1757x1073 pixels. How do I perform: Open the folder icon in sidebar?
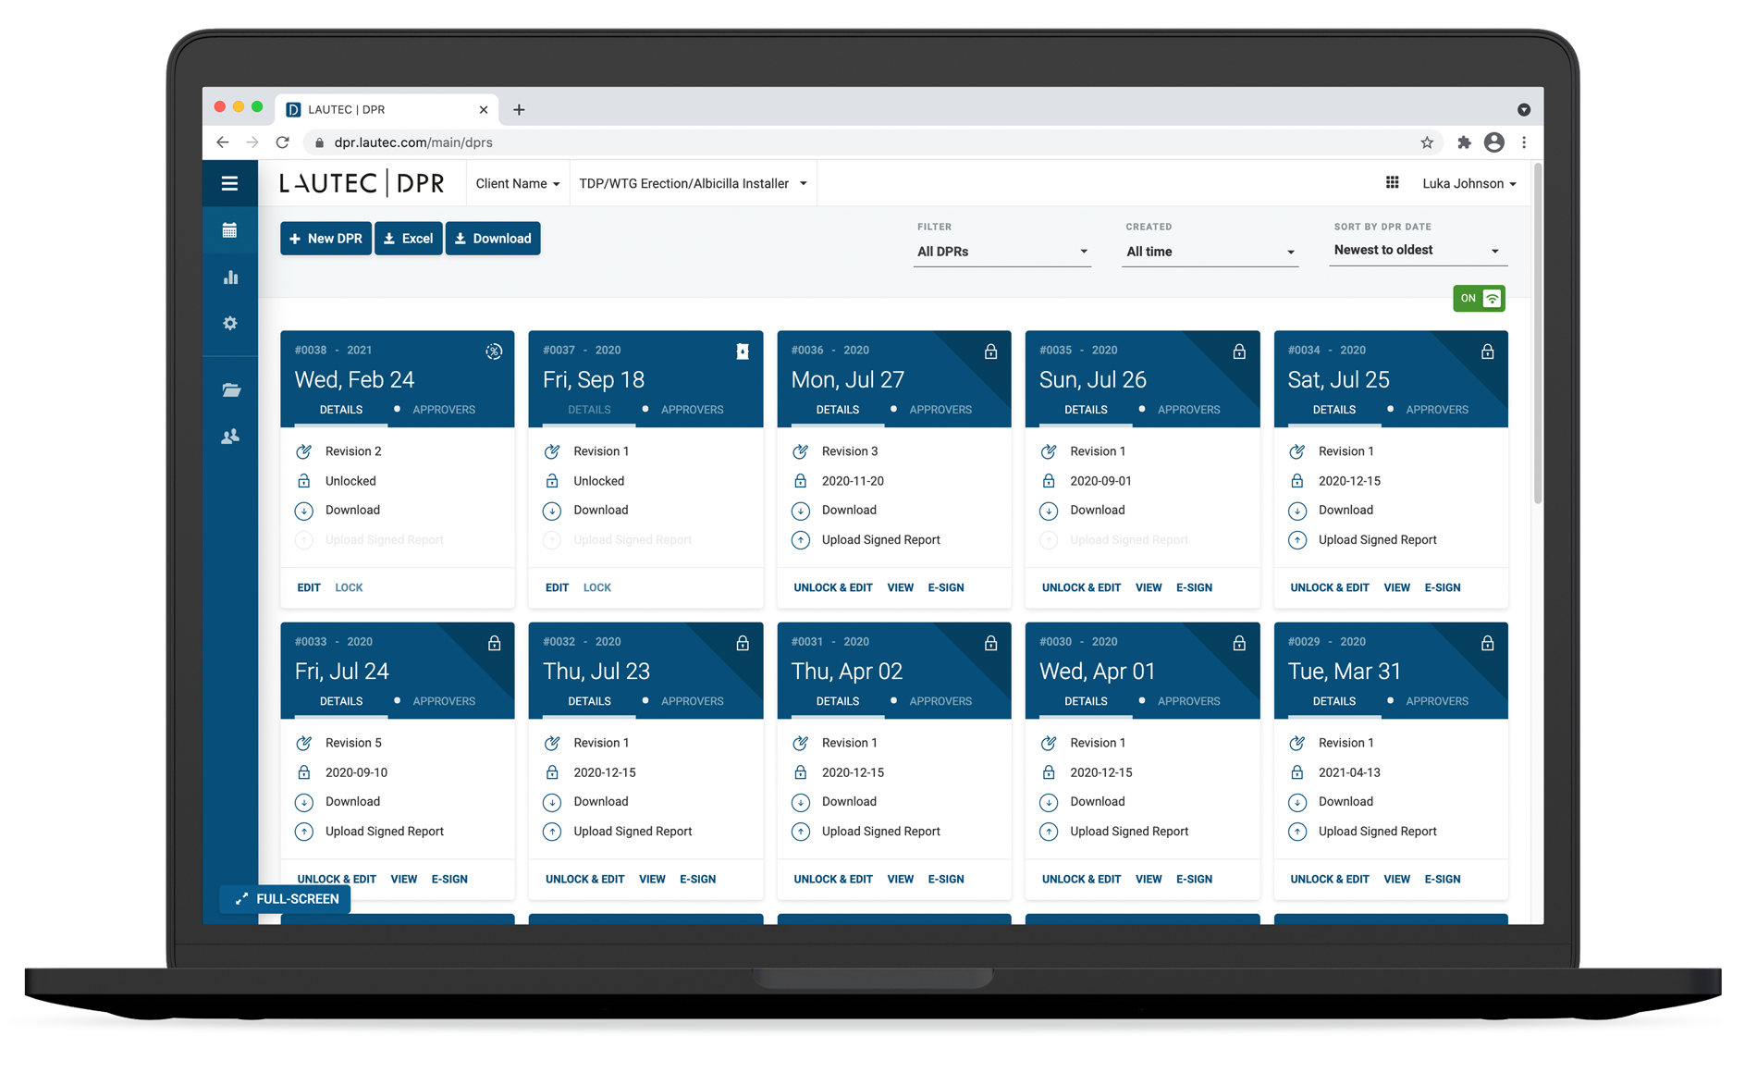[x=231, y=390]
